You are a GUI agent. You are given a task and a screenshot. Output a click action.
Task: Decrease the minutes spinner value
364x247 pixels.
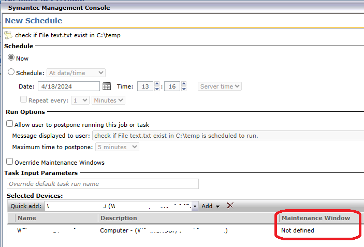click(x=184, y=89)
